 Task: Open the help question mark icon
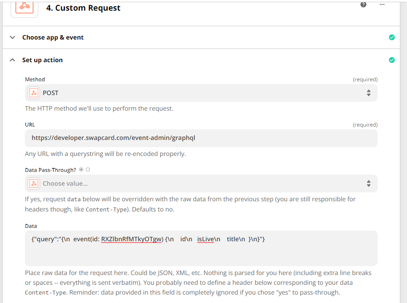click(363, 4)
